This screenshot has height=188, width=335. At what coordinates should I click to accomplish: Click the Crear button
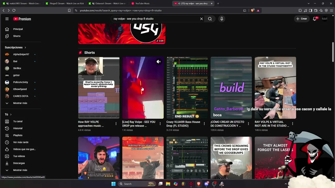(301, 19)
